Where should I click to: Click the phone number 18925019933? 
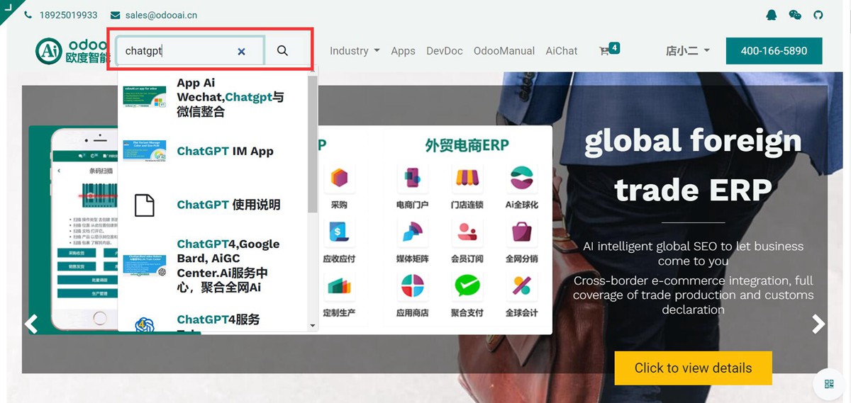pos(69,15)
